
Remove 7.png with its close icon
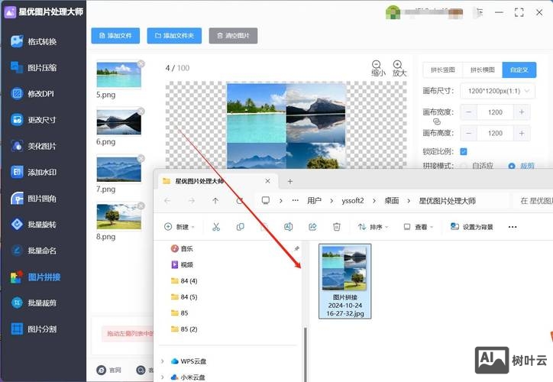click(141, 159)
